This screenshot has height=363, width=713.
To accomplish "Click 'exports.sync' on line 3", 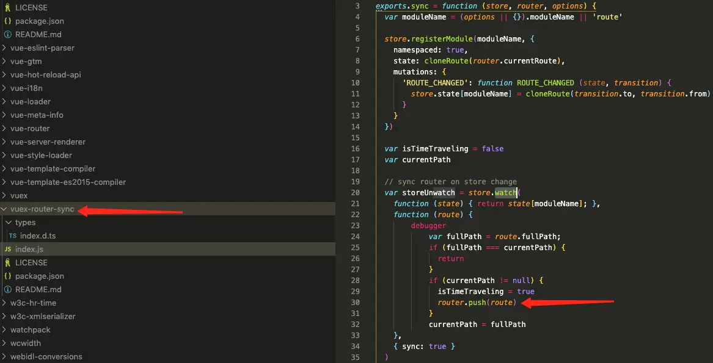I will [402, 6].
